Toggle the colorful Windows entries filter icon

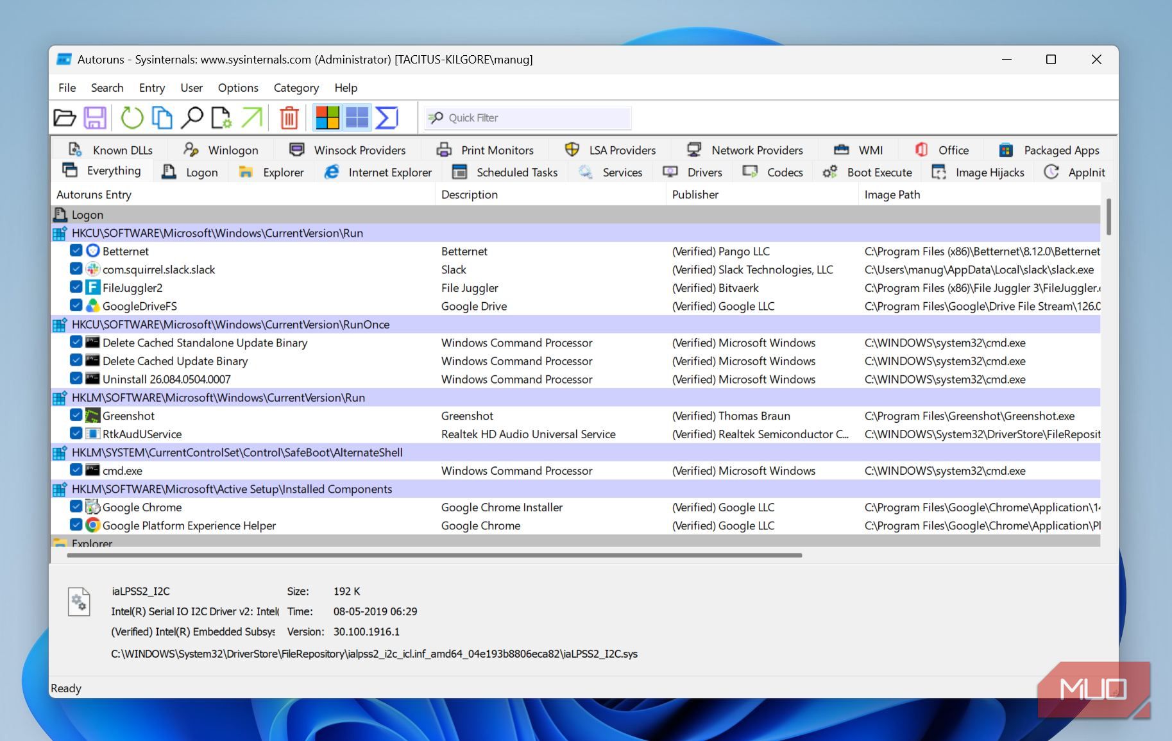coord(327,117)
